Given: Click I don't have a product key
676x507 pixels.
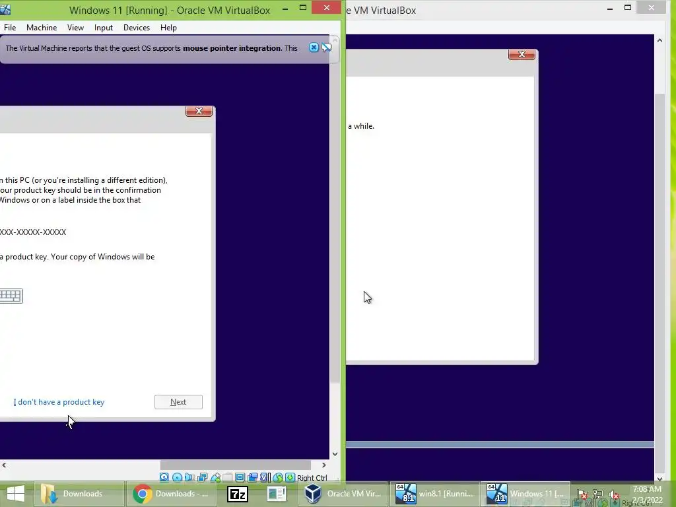Looking at the screenshot, I should click(59, 402).
